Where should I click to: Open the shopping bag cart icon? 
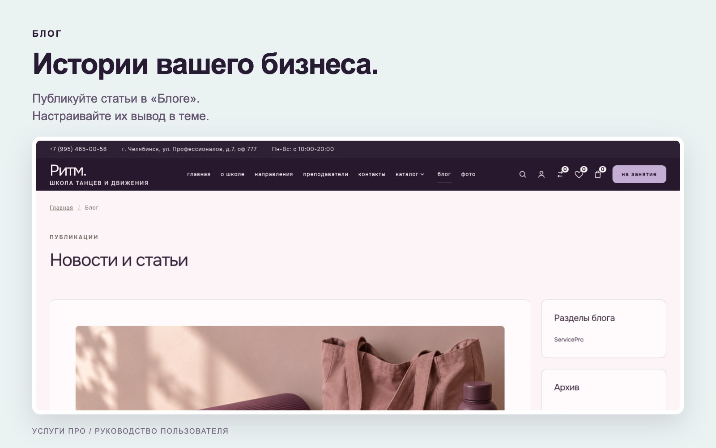597,174
